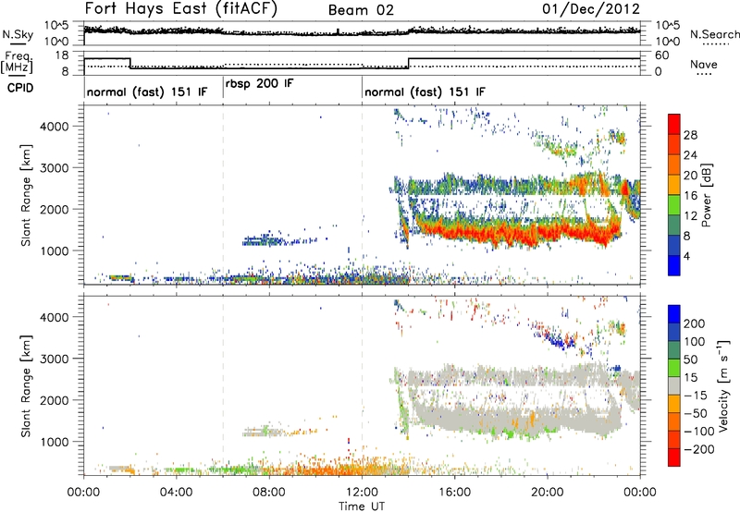Click the gray band in velocity colorbar
The height and width of the screenshot is (512, 740).
(674, 385)
